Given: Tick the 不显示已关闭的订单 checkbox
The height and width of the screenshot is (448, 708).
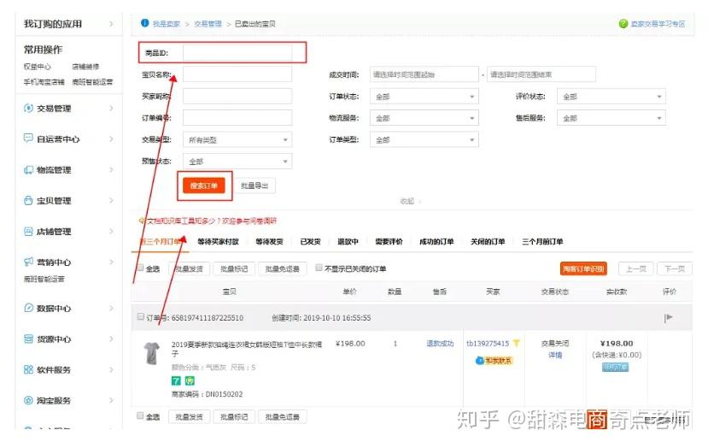Looking at the screenshot, I should click(319, 268).
